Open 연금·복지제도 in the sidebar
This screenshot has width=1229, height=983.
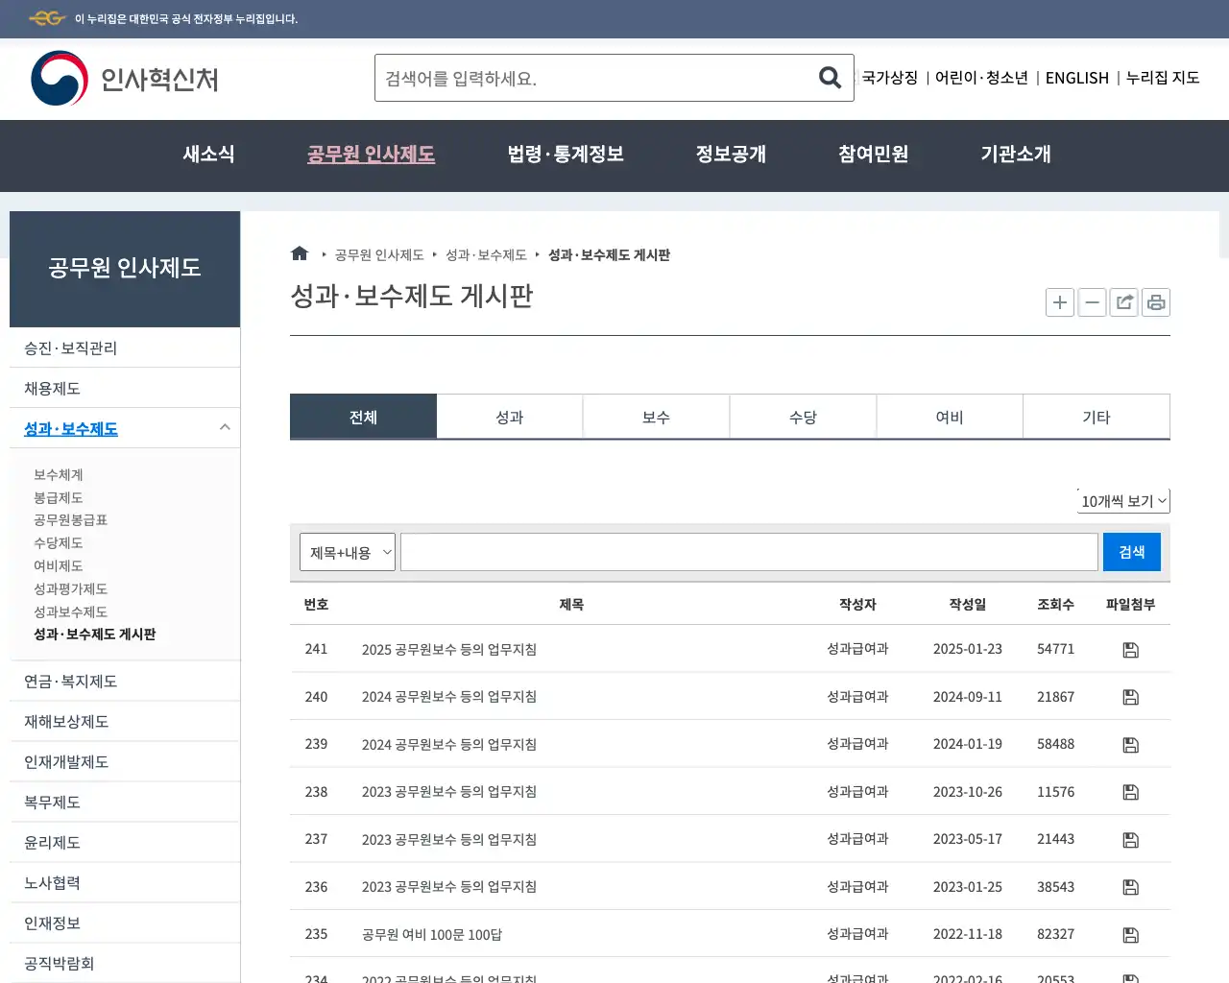tap(125, 681)
